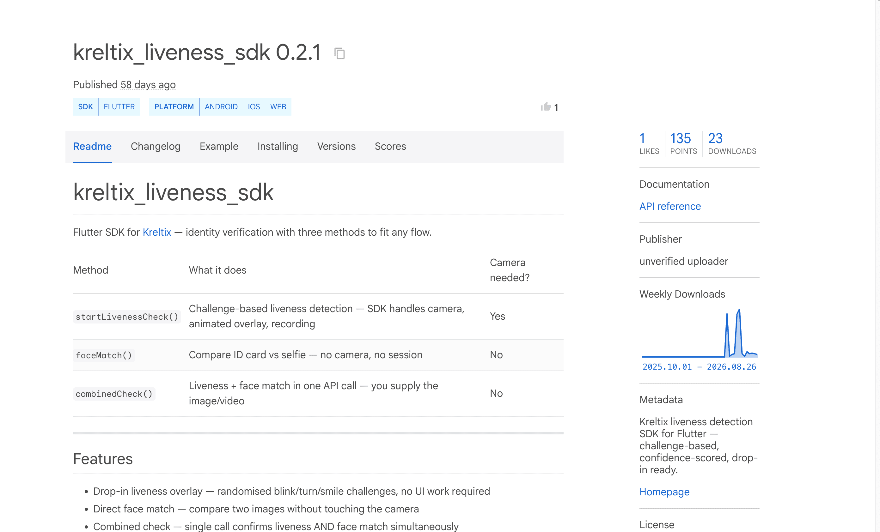This screenshot has height=532, width=880.
Task: Click the 'What it does' column header
Action: pyautogui.click(x=217, y=270)
